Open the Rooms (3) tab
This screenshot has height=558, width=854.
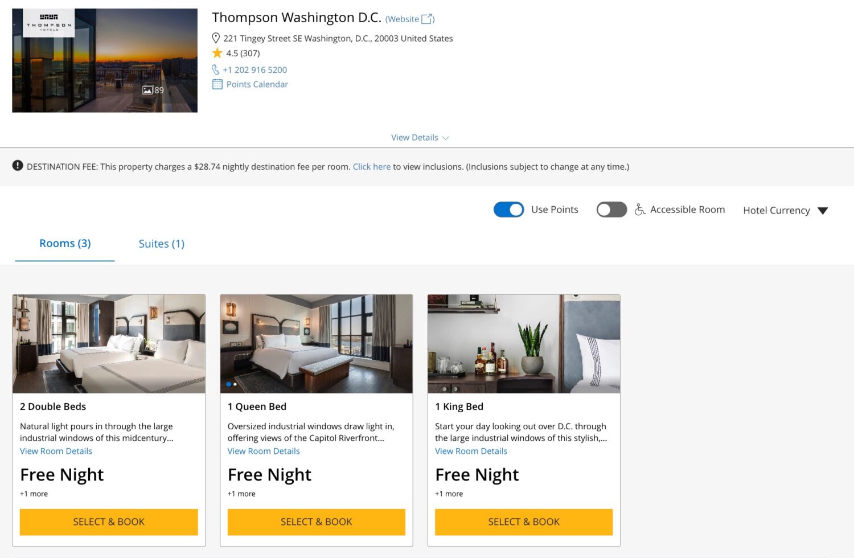click(x=64, y=243)
